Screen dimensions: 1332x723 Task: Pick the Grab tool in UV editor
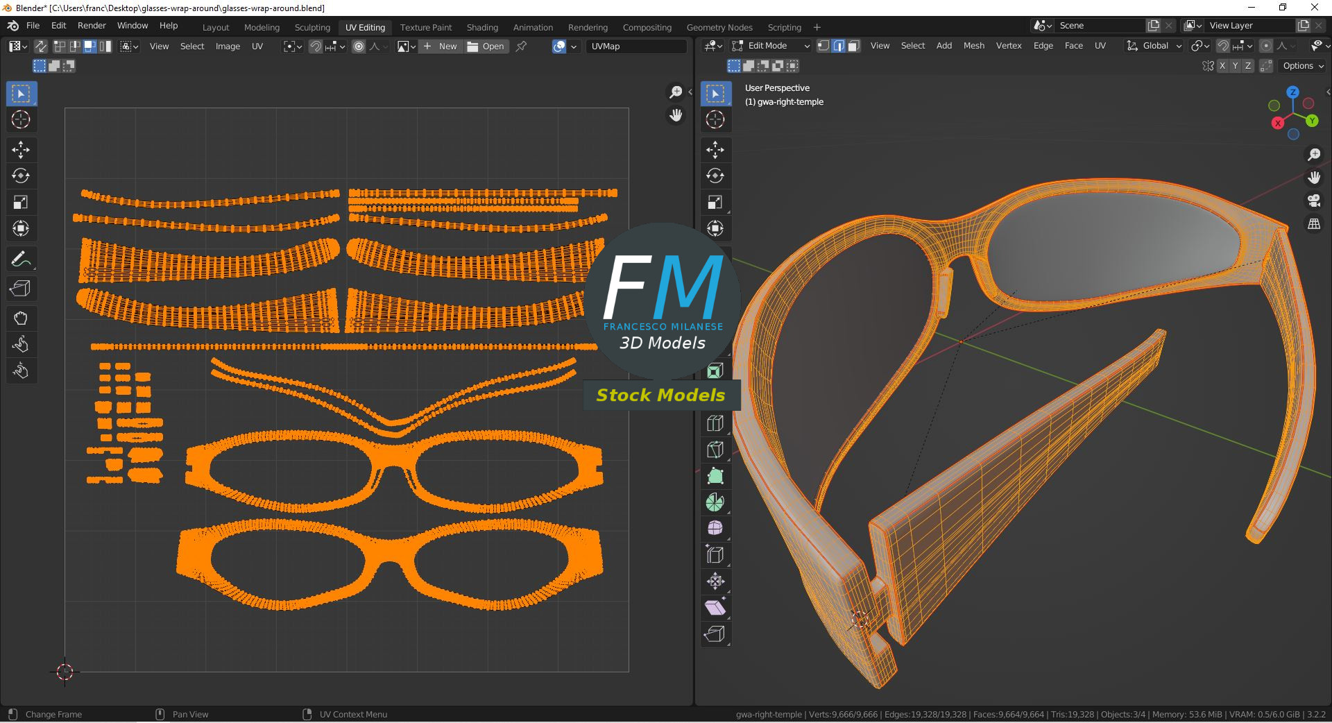coord(20,318)
